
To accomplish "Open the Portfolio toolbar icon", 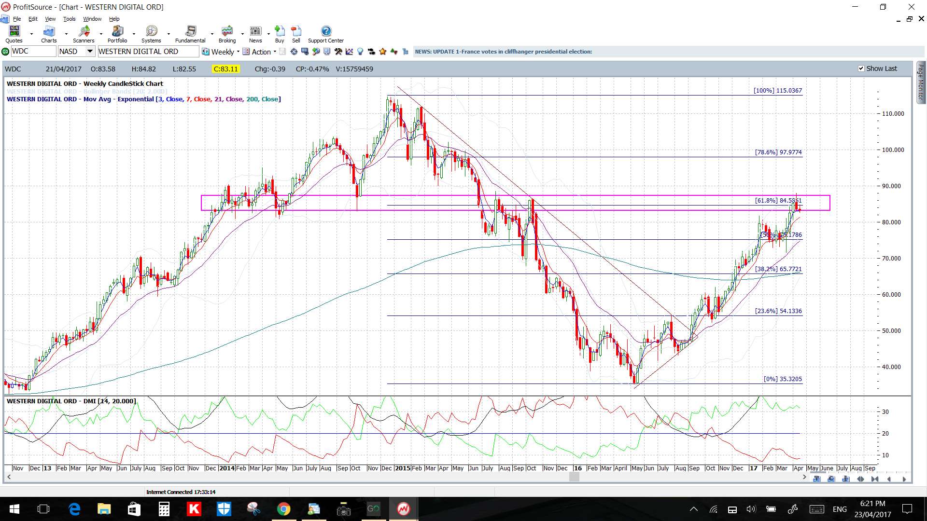I will 117,34.
